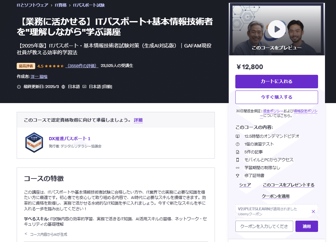Click the certificate icon beside 修了証書
This screenshot has width=336, height=242.
pyautogui.click(x=238, y=175)
